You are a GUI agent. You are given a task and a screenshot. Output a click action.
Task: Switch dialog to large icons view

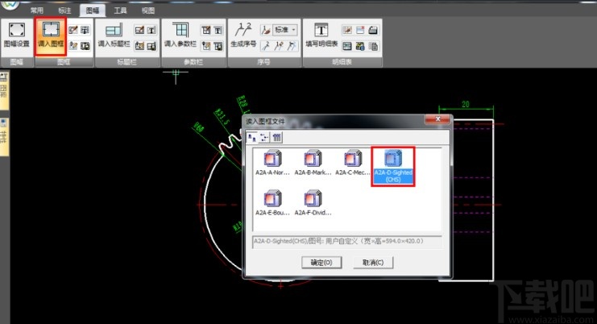[x=252, y=138]
